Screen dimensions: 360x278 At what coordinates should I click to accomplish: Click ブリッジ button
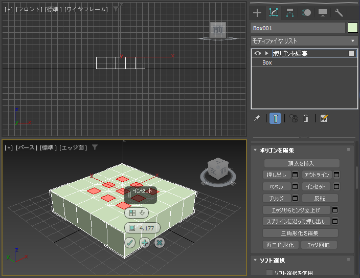tap(277, 198)
